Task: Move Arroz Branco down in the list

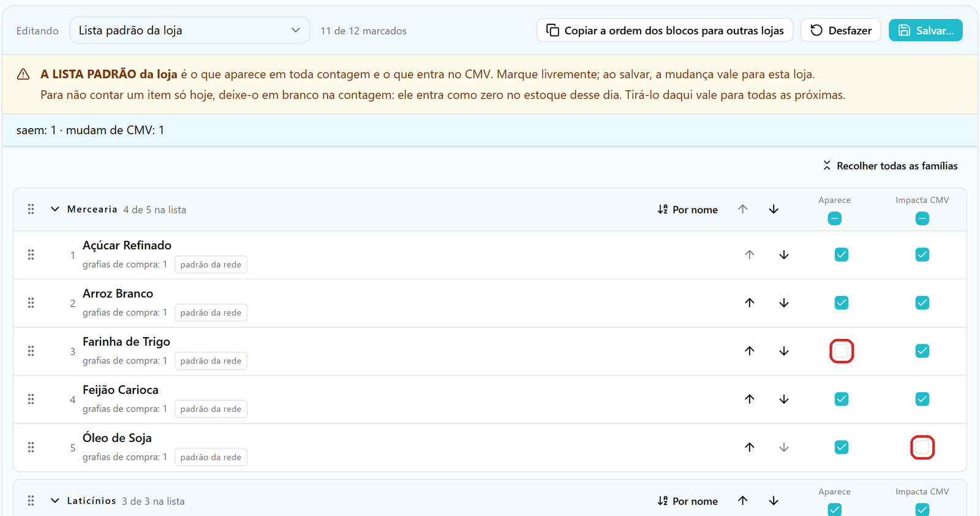Action: click(784, 303)
